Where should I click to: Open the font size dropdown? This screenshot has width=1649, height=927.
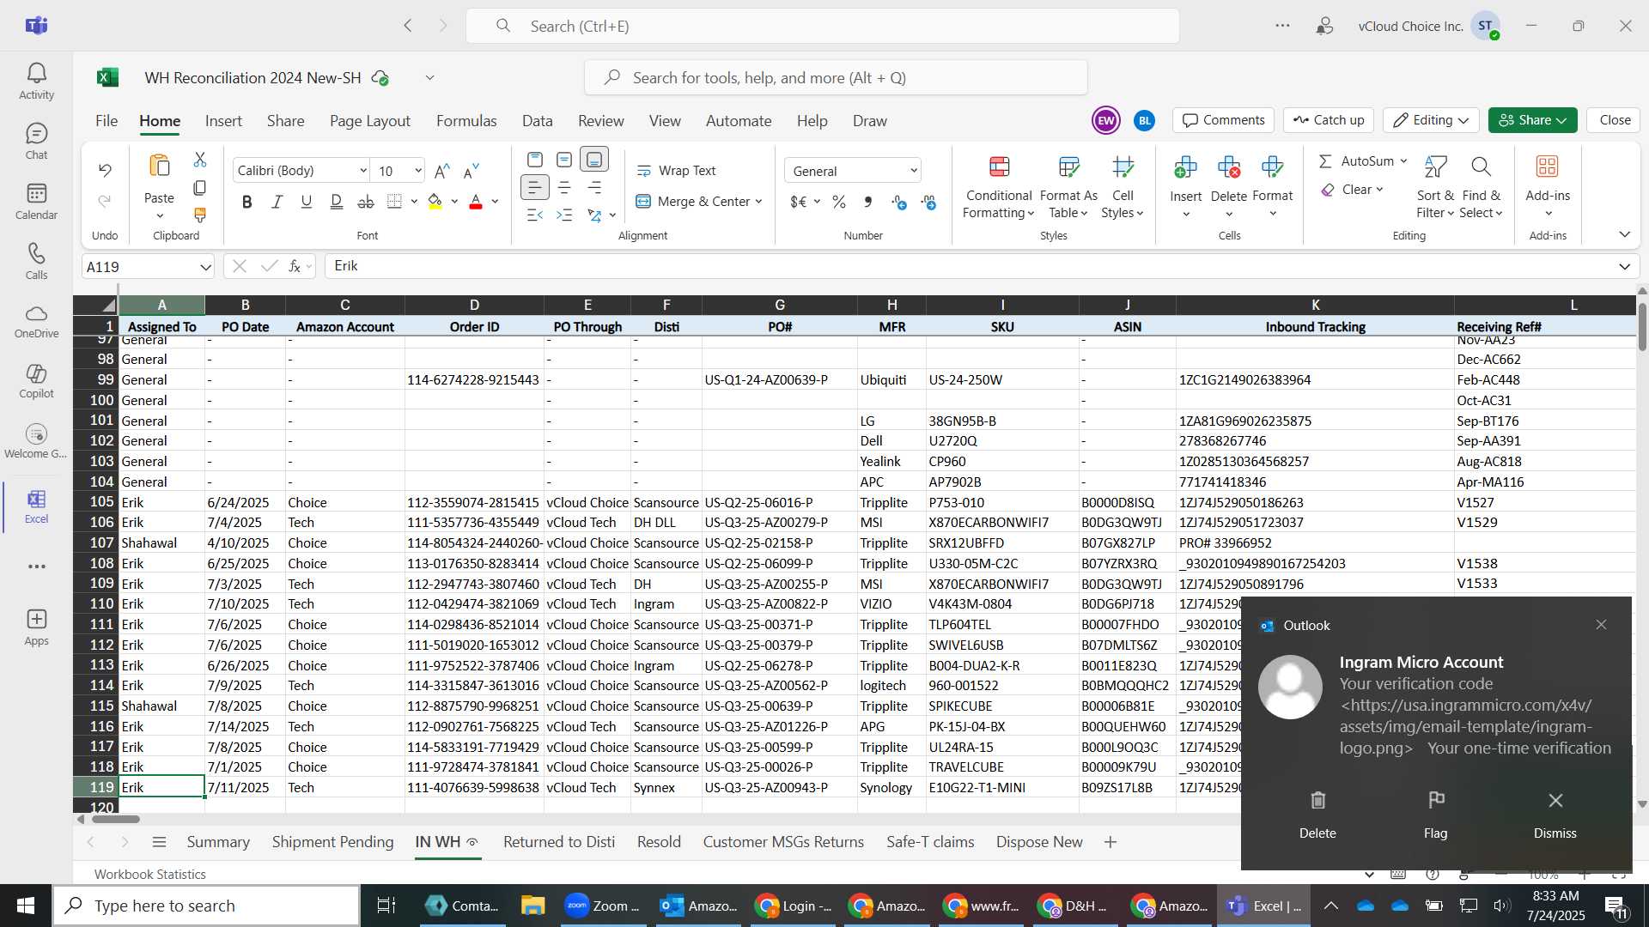pos(417,171)
